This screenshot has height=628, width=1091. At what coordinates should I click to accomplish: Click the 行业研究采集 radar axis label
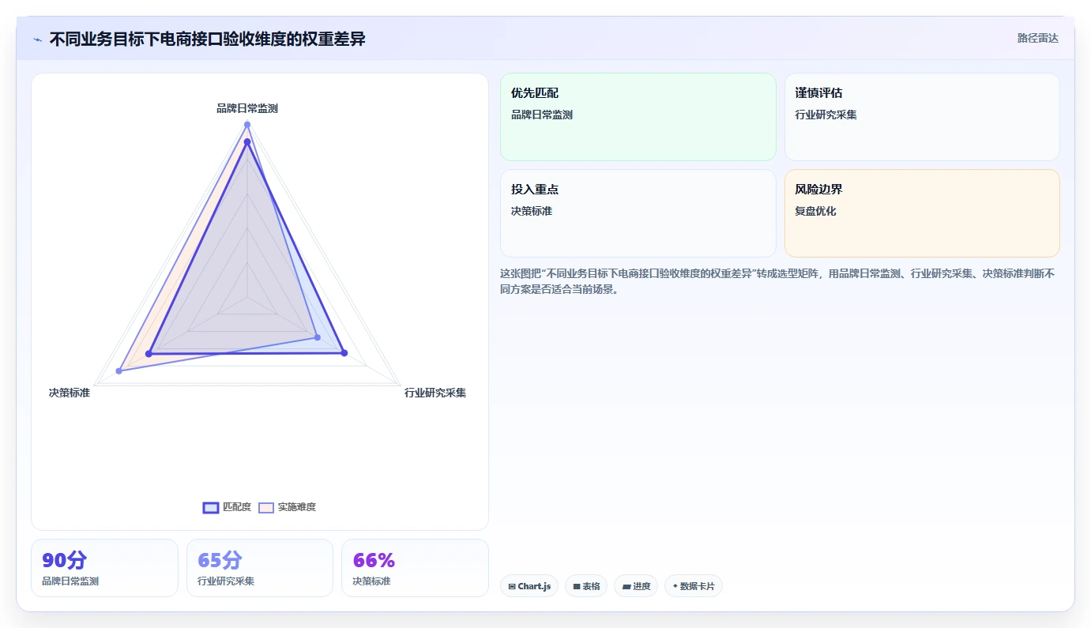tap(435, 393)
